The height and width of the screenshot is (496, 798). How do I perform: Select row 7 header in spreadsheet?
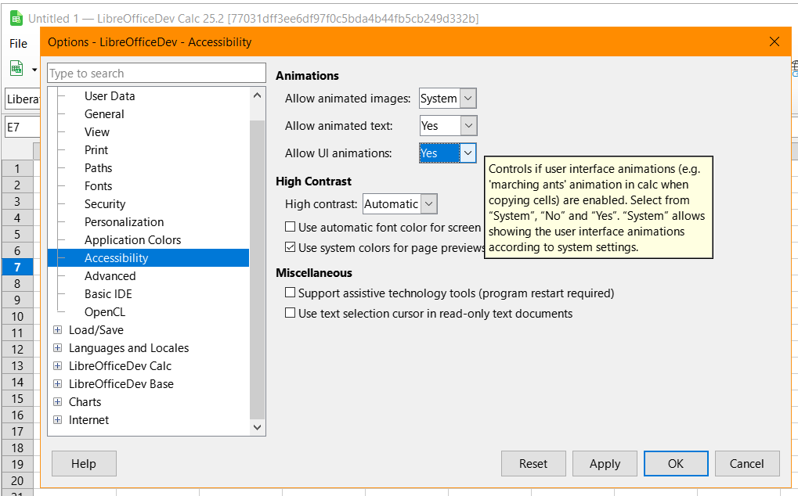coord(17,268)
